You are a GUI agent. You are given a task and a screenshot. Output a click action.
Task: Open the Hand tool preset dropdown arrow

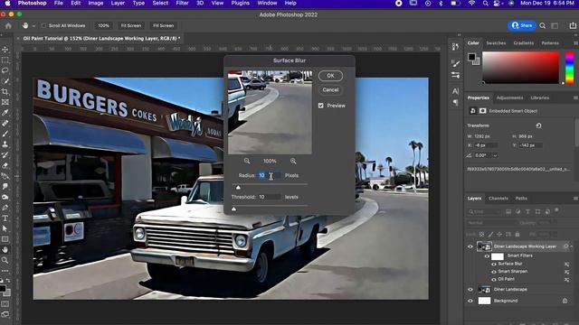(33, 26)
